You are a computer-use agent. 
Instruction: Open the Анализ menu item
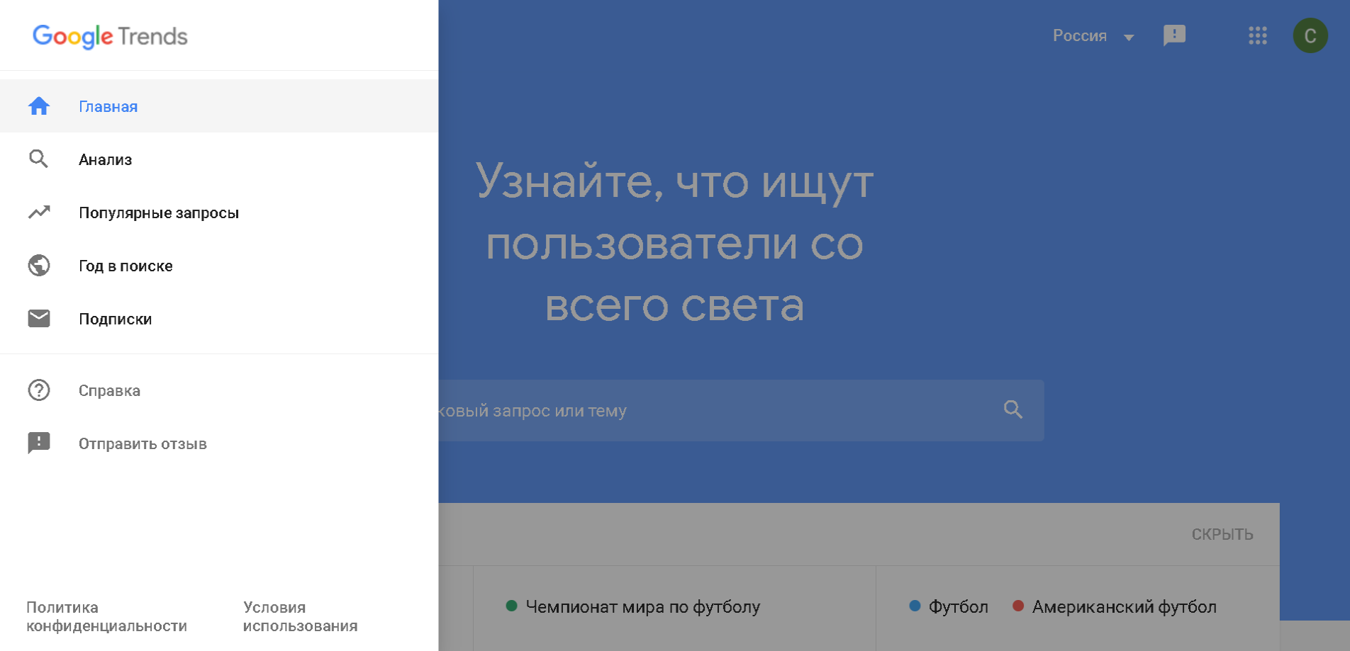[105, 159]
